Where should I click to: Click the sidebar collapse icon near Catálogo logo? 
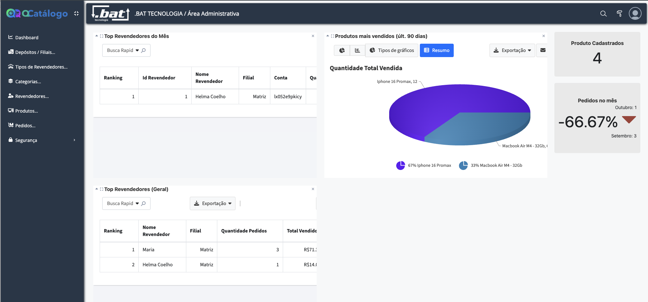tap(76, 13)
